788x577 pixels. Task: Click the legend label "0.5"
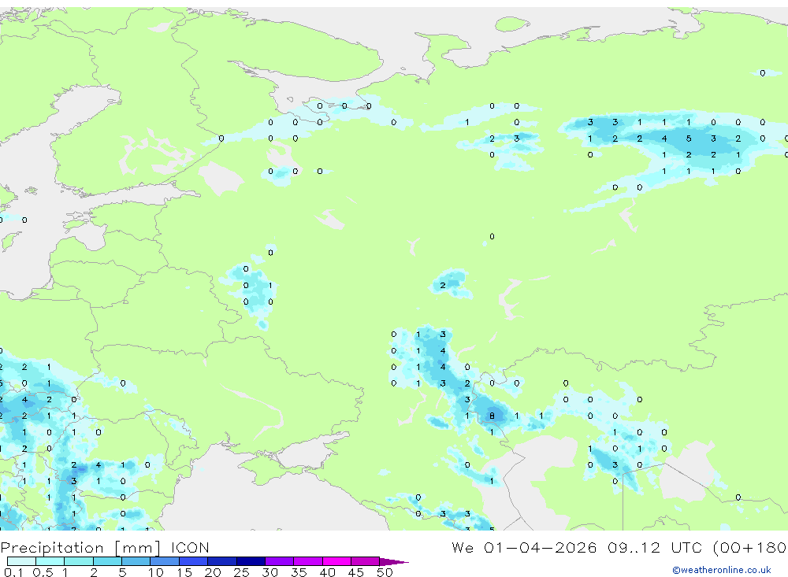click(x=43, y=572)
